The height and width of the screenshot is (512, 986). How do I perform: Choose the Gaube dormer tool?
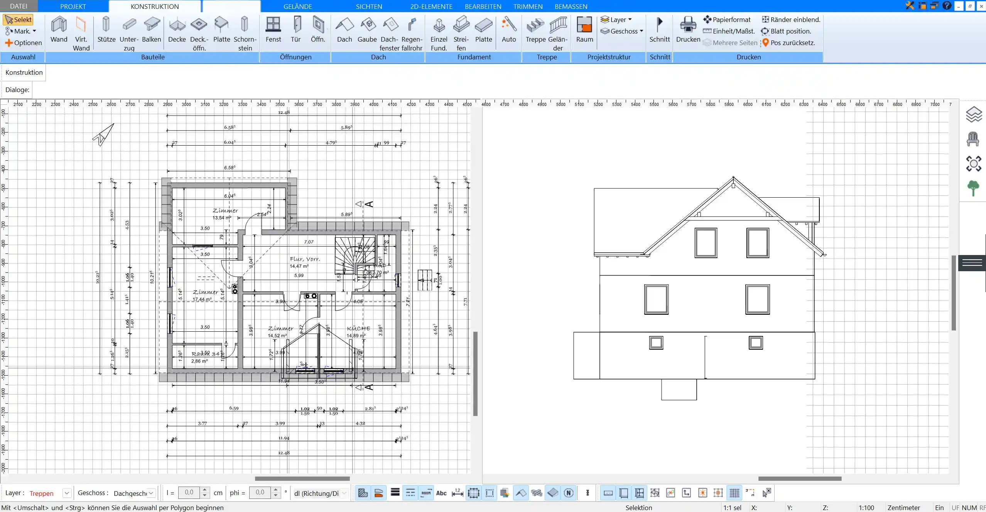367,29
